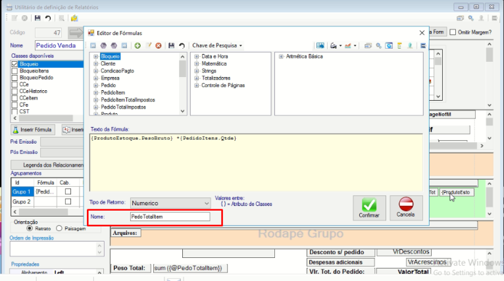Check the CCeHistorico class checkbox

point(14,91)
